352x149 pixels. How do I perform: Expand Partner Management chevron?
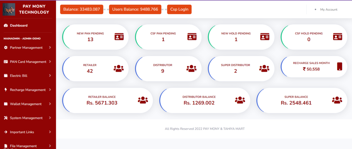click(x=50, y=47)
